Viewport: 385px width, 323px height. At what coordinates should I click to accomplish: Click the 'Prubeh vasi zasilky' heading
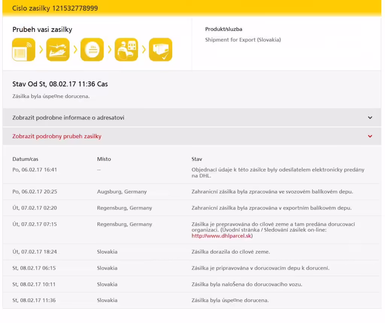[42, 29]
